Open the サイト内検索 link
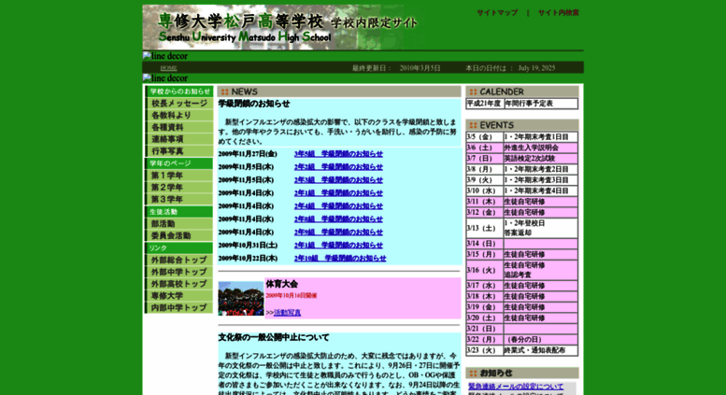This screenshot has height=395, width=726. (x=559, y=13)
